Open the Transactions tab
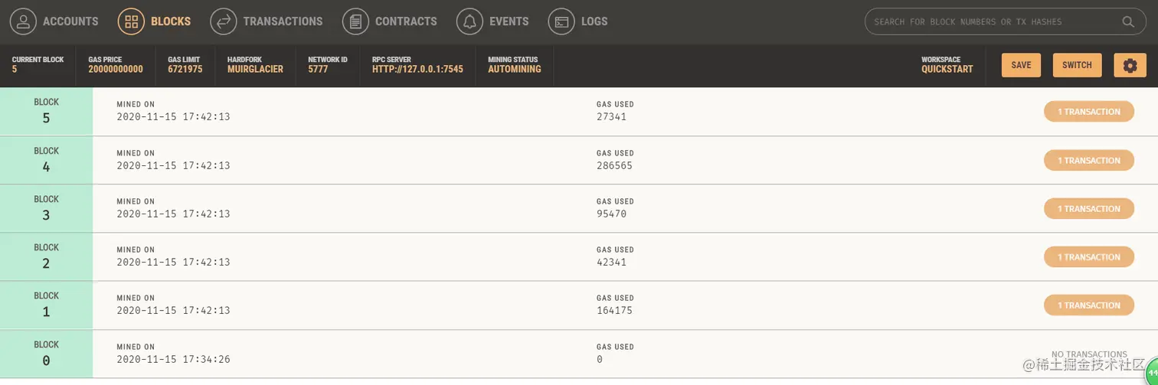 click(x=282, y=21)
